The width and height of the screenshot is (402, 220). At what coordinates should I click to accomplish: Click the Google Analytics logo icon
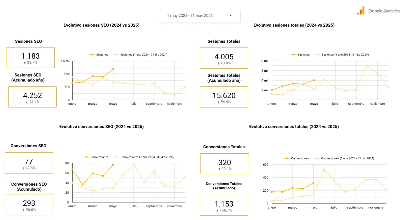pyautogui.click(x=361, y=11)
